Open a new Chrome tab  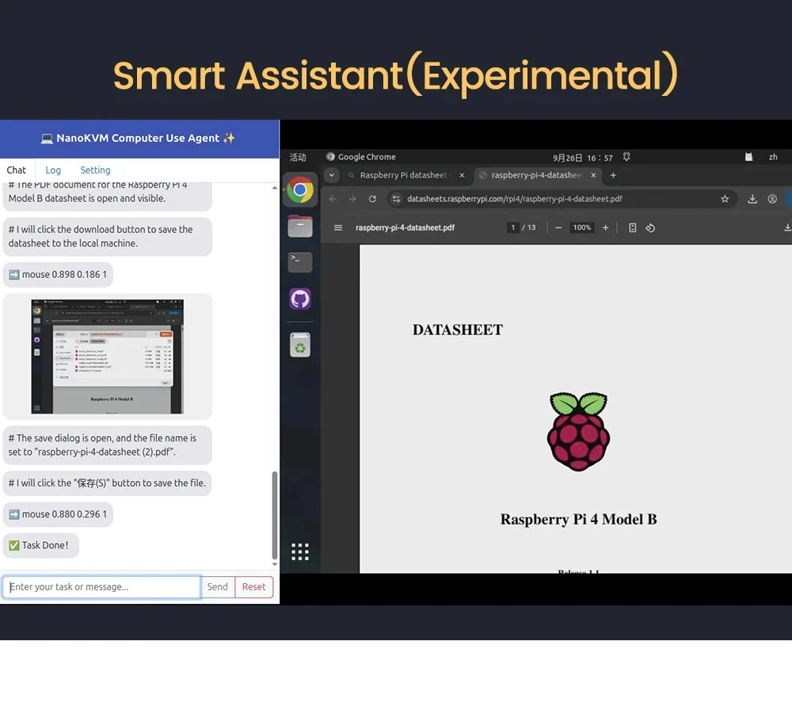[613, 175]
